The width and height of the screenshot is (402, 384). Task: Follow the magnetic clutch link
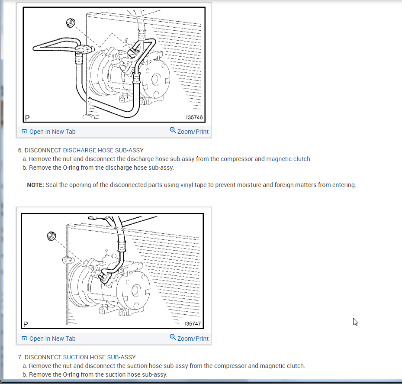289,159
